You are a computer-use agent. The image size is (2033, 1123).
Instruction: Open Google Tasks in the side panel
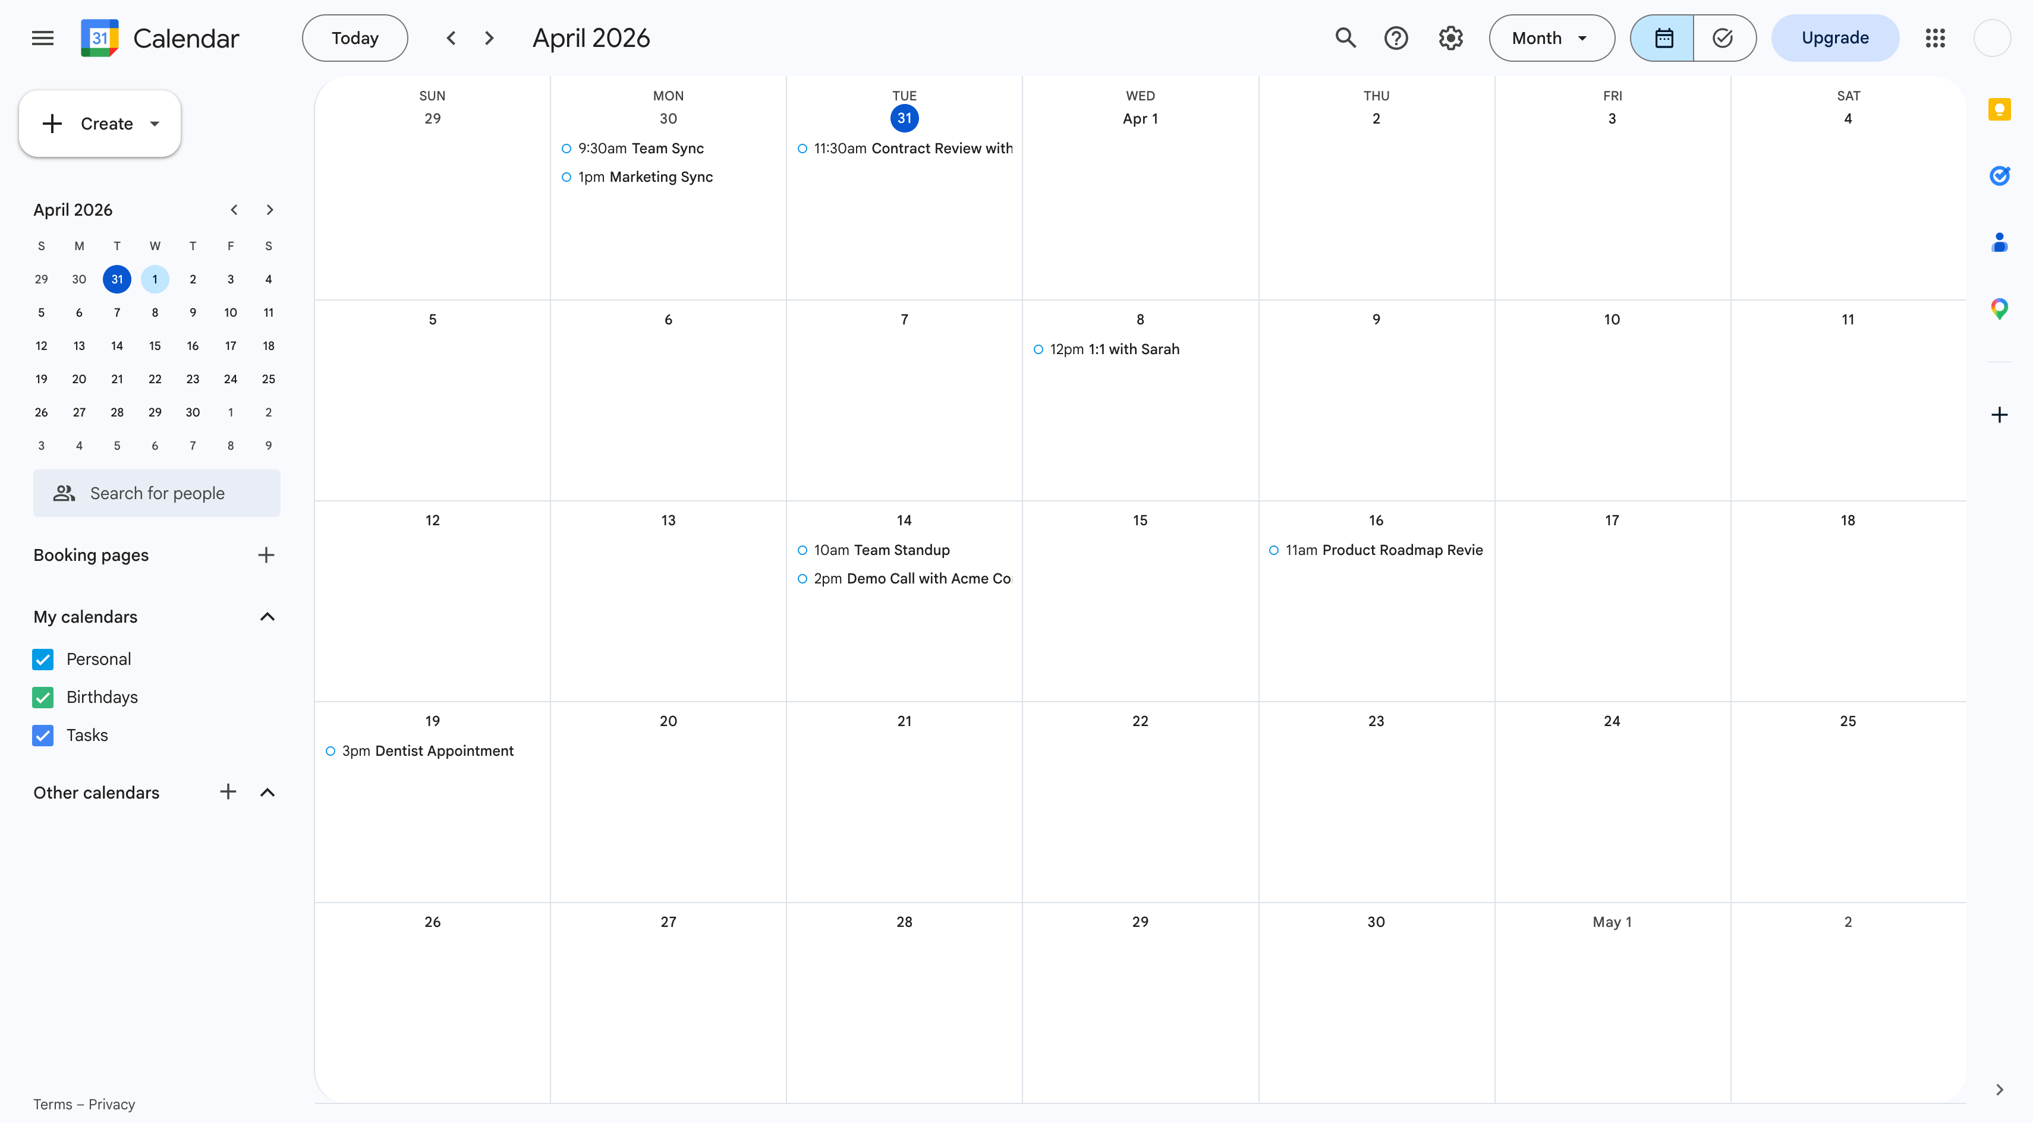(2000, 176)
